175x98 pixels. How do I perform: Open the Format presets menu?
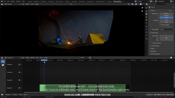pyautogui.click(x=170, y=11)
